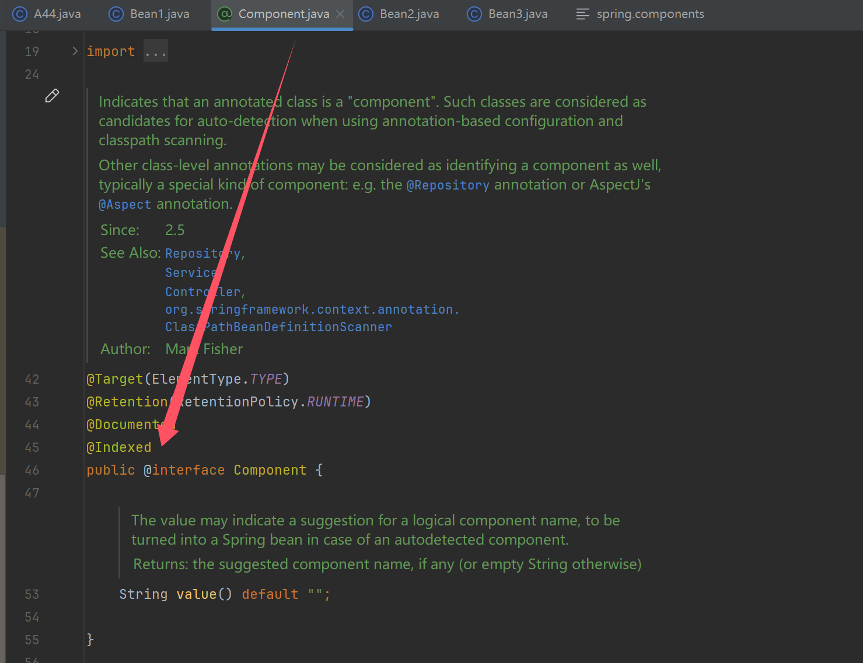Click line number 53 in gutter

[32, 594]
